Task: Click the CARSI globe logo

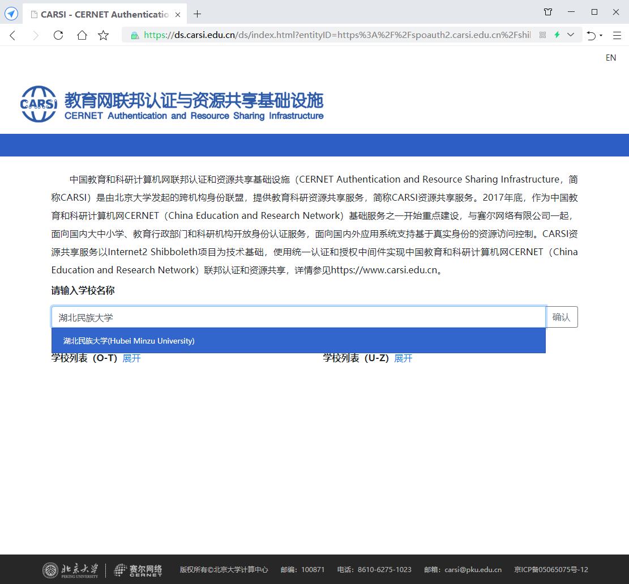Action: click(x=38, y=104)
